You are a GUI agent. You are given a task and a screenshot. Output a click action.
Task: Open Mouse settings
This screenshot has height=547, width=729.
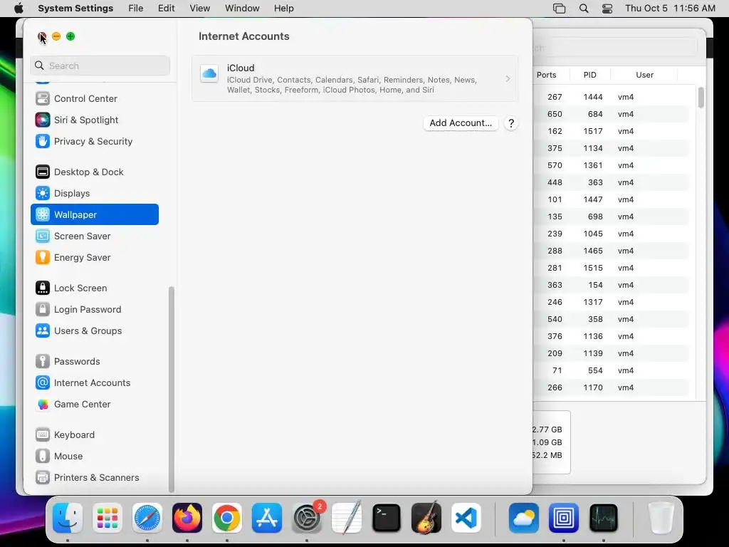click(x=95, y=457)
